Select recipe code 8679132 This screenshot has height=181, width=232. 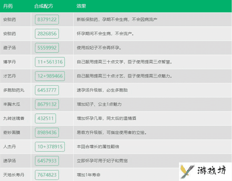[x=47, y=104]
